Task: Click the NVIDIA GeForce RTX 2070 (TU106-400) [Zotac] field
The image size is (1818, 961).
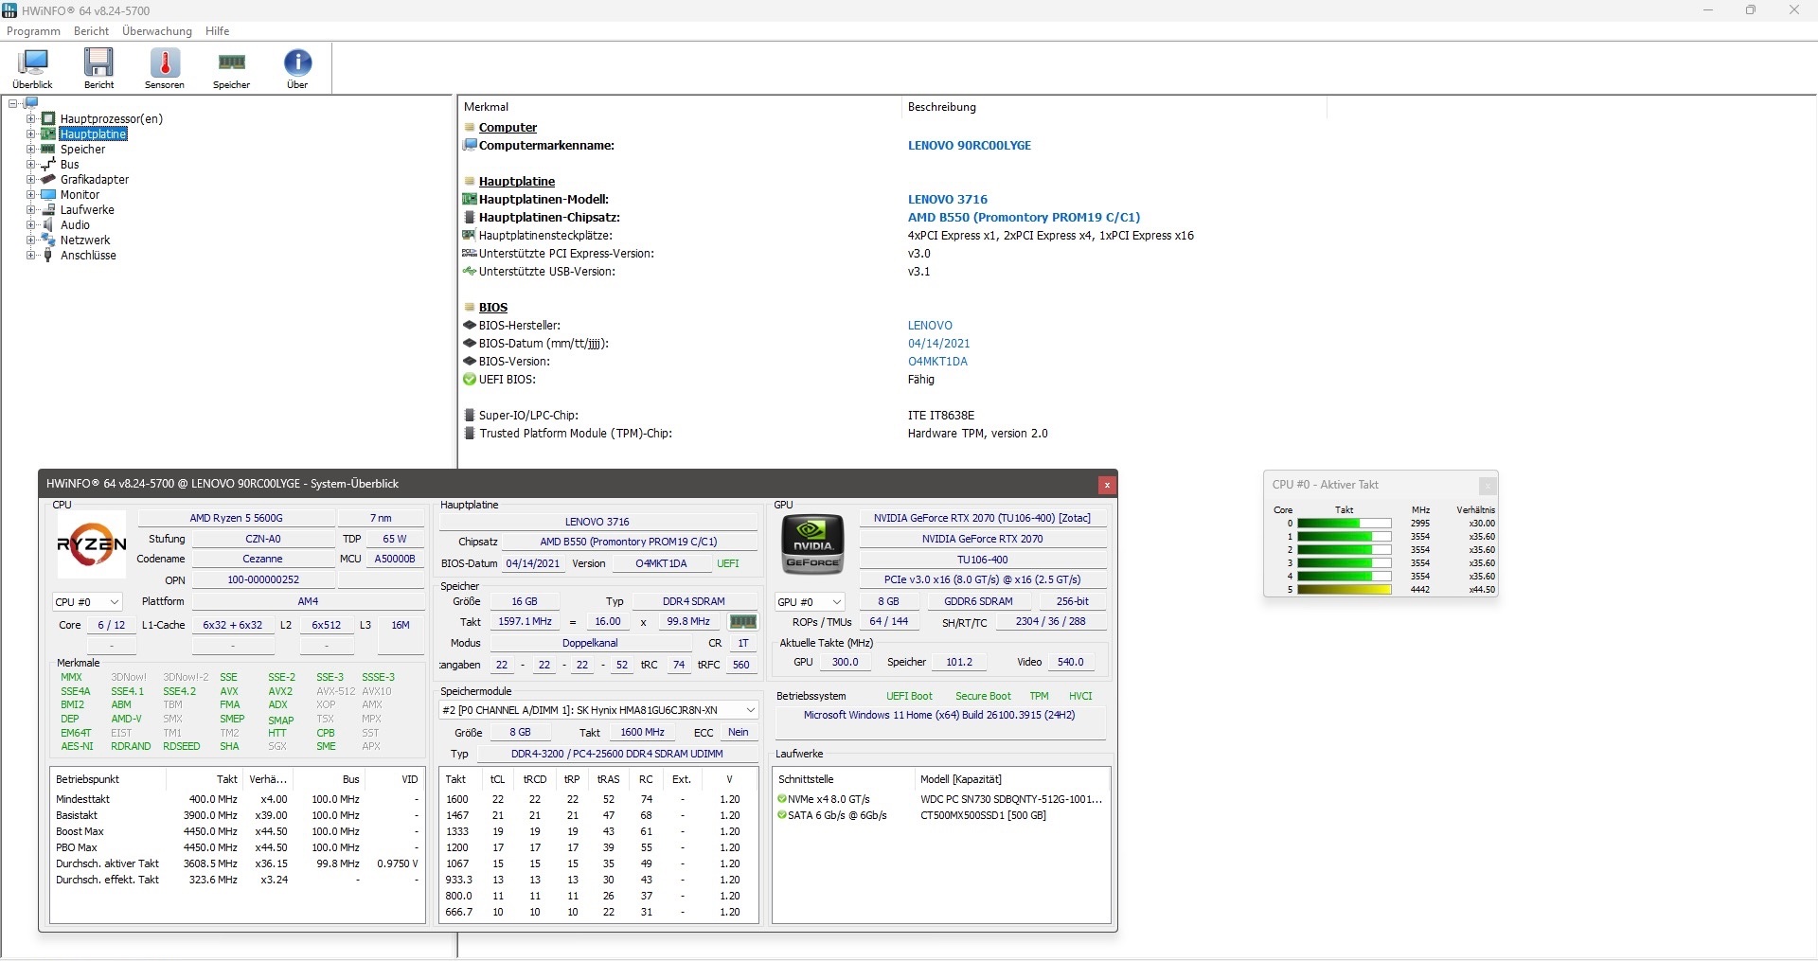Action: pyautogui.click(x=982, y=518)
